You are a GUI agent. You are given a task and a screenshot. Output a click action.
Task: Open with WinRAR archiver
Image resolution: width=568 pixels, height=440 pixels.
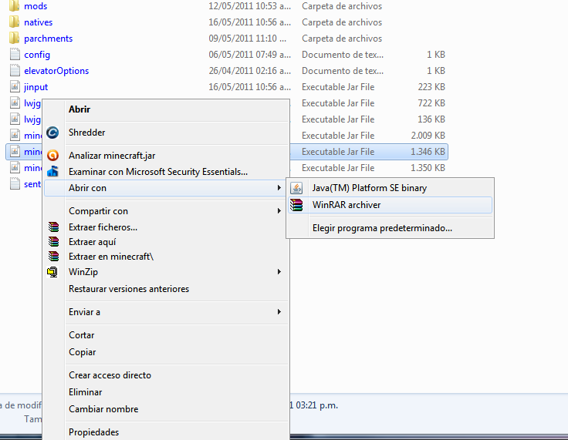(390, 205)
